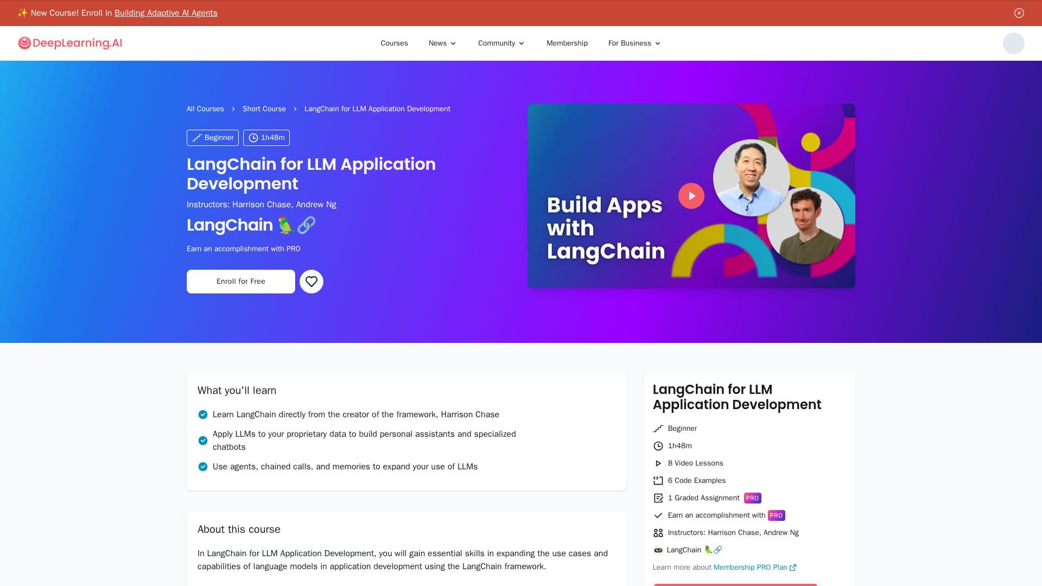This screenshot has height=586, width=1042.
Task: Click the chain link emoji in hero
Action: 307,225
